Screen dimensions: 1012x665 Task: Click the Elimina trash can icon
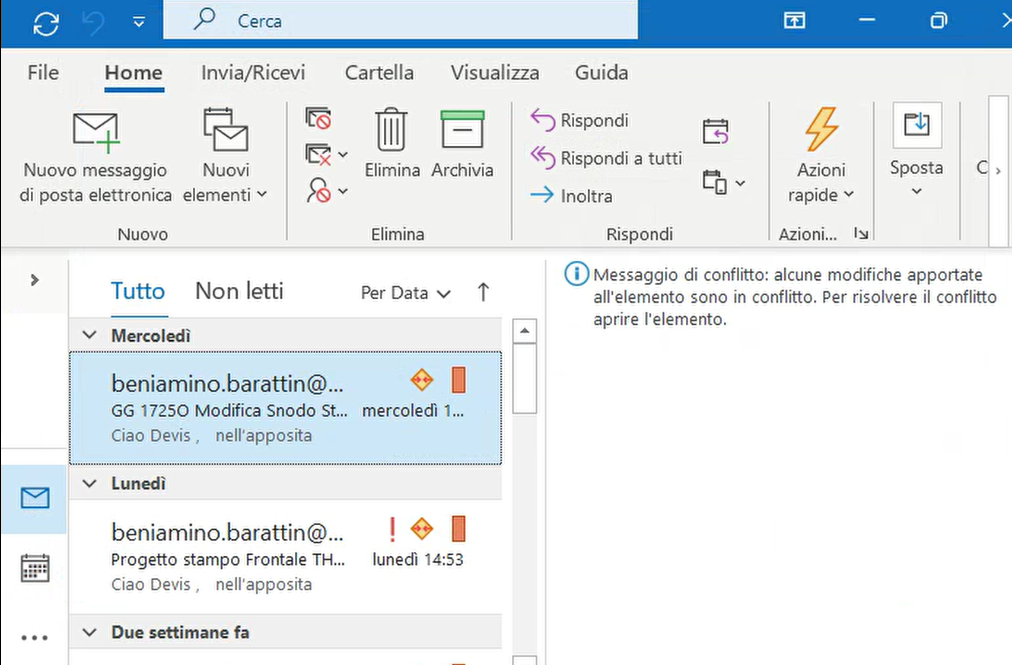[x=391, y=130]
